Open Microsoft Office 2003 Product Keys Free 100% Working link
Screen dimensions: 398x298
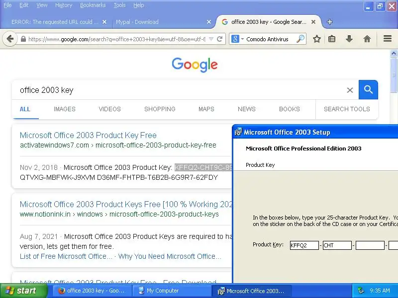click(x=126, y=204)
